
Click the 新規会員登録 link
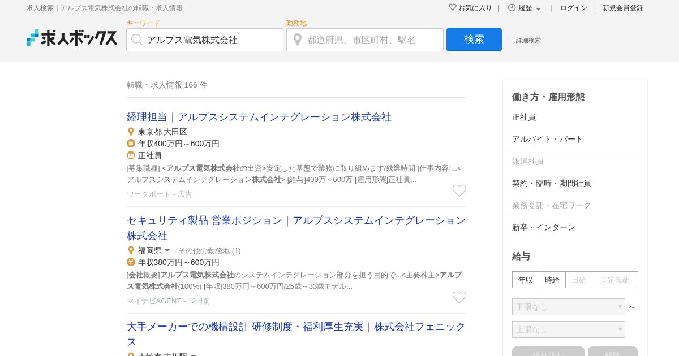click(x=623, y=8)
